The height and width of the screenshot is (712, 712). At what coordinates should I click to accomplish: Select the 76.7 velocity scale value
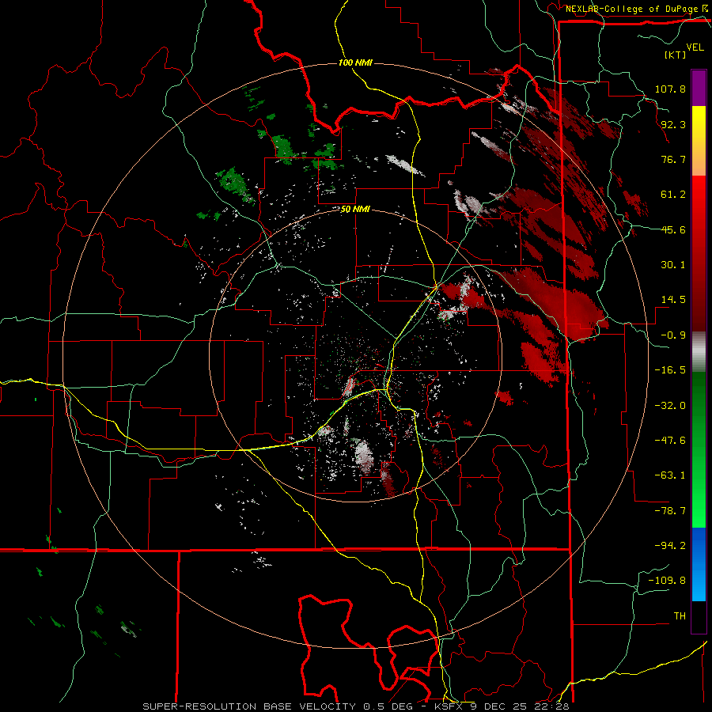pos(673,159)
